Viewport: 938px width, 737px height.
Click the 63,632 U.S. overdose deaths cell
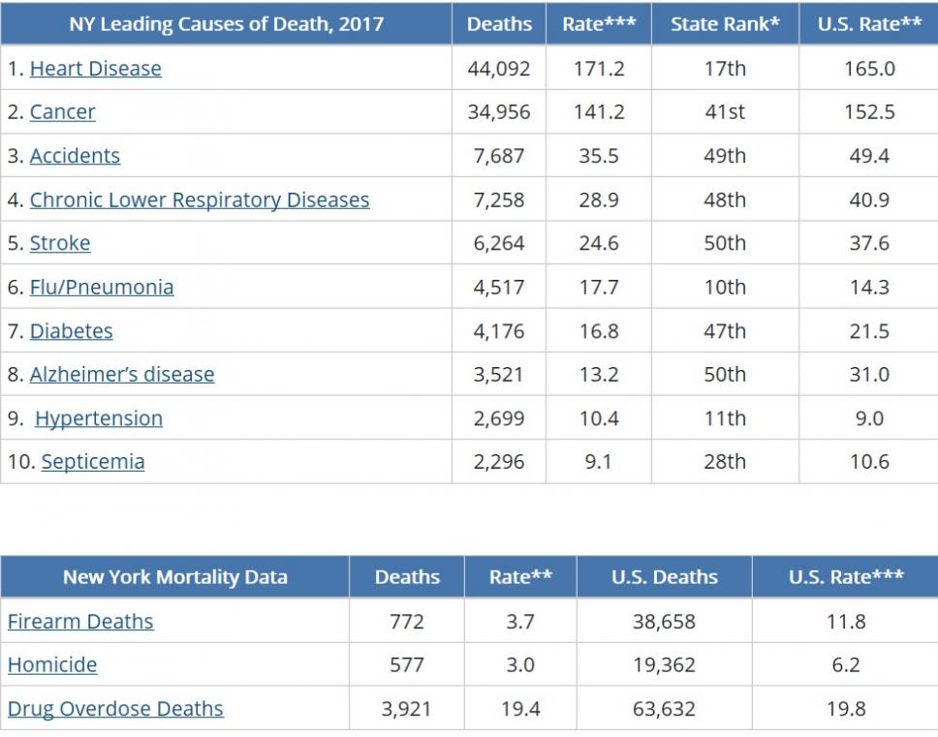point(664,709)
